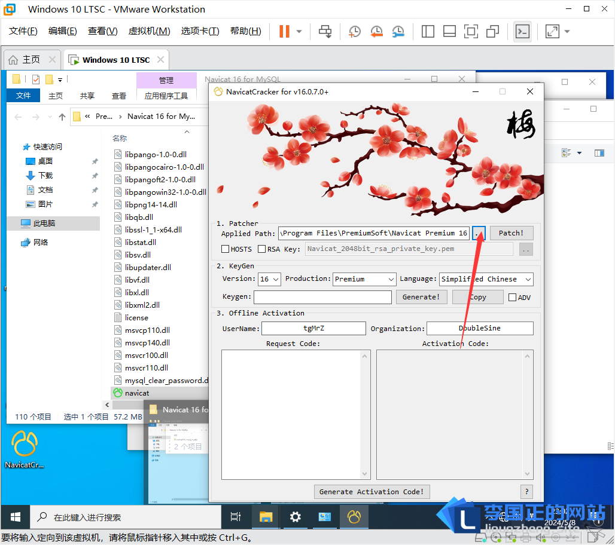
Task: Open the 虚拟机(M) menu
Action: pos(150,31)
